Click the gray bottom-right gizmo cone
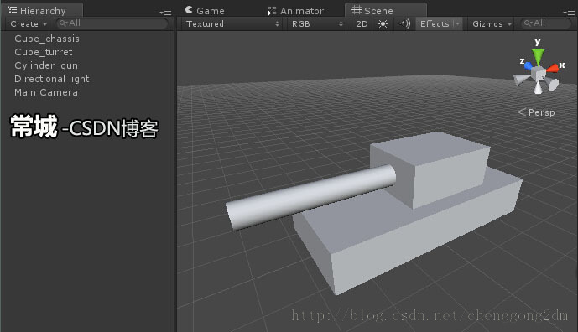The height and width of the screenshot is (332, 578). [553, 84]
